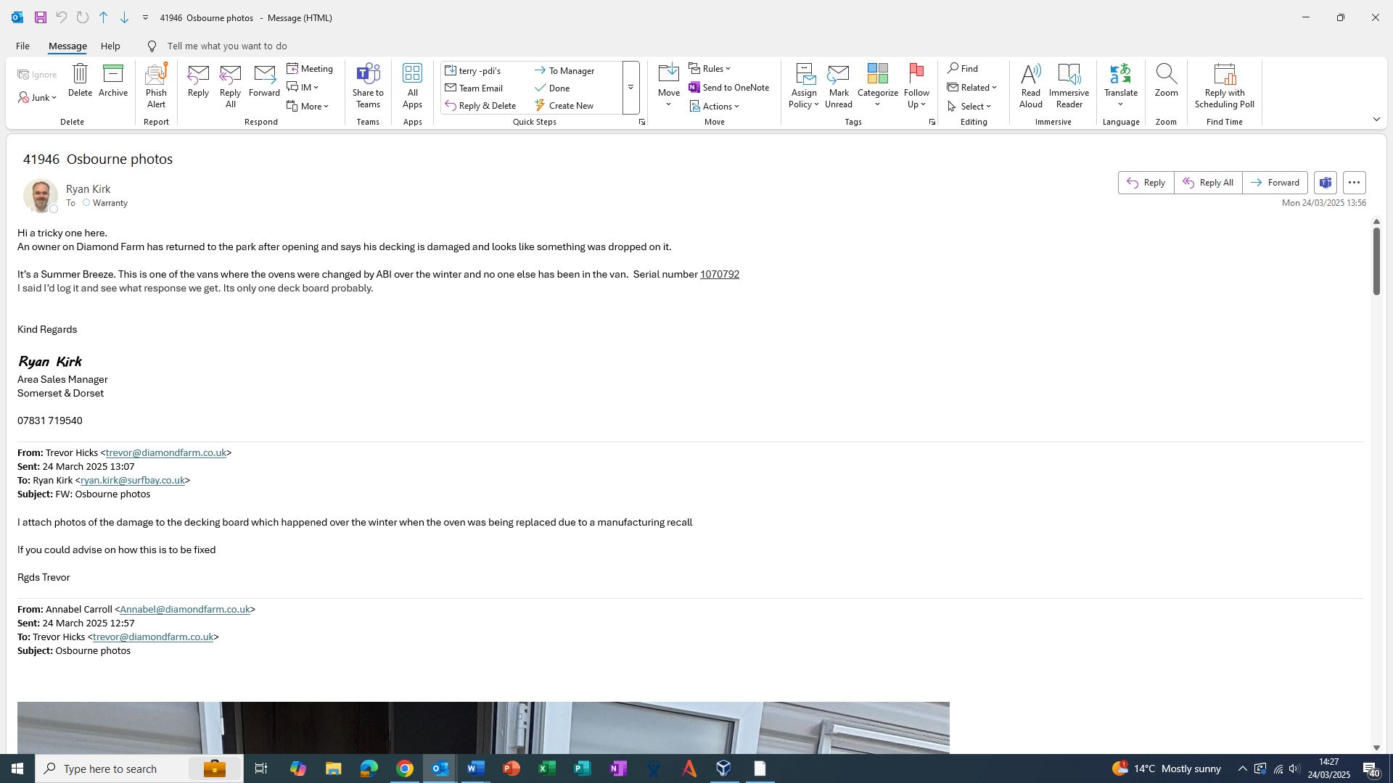
Task: Send message to OneNote
Action: tap(728, 88)
